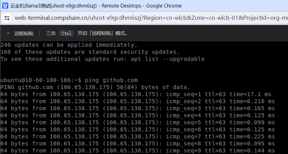The image size is (288, 154).
Task: Click the empty terminal area above the prompt
Action: point(144,70)
